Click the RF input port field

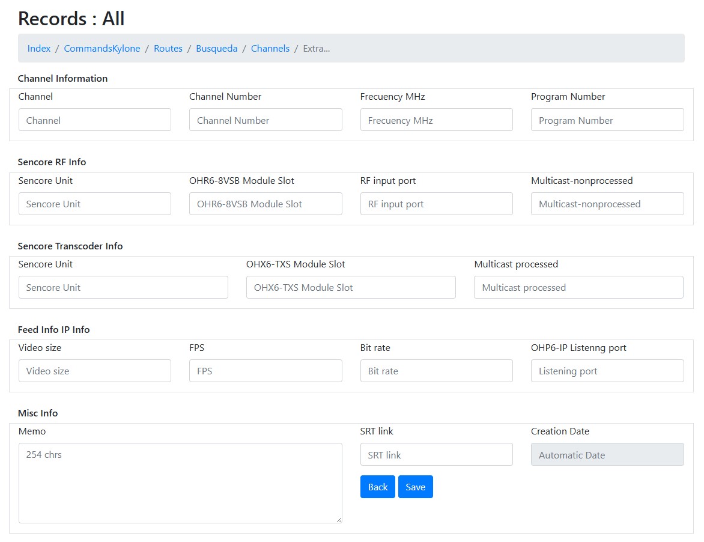point(436,204)
